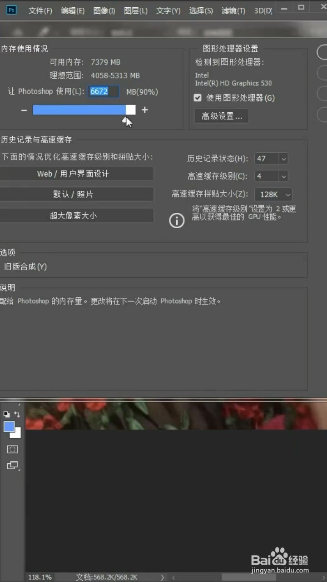Swap foreground and background colors icon
This screenshot has height=582, width=327.
coord(17,414)
